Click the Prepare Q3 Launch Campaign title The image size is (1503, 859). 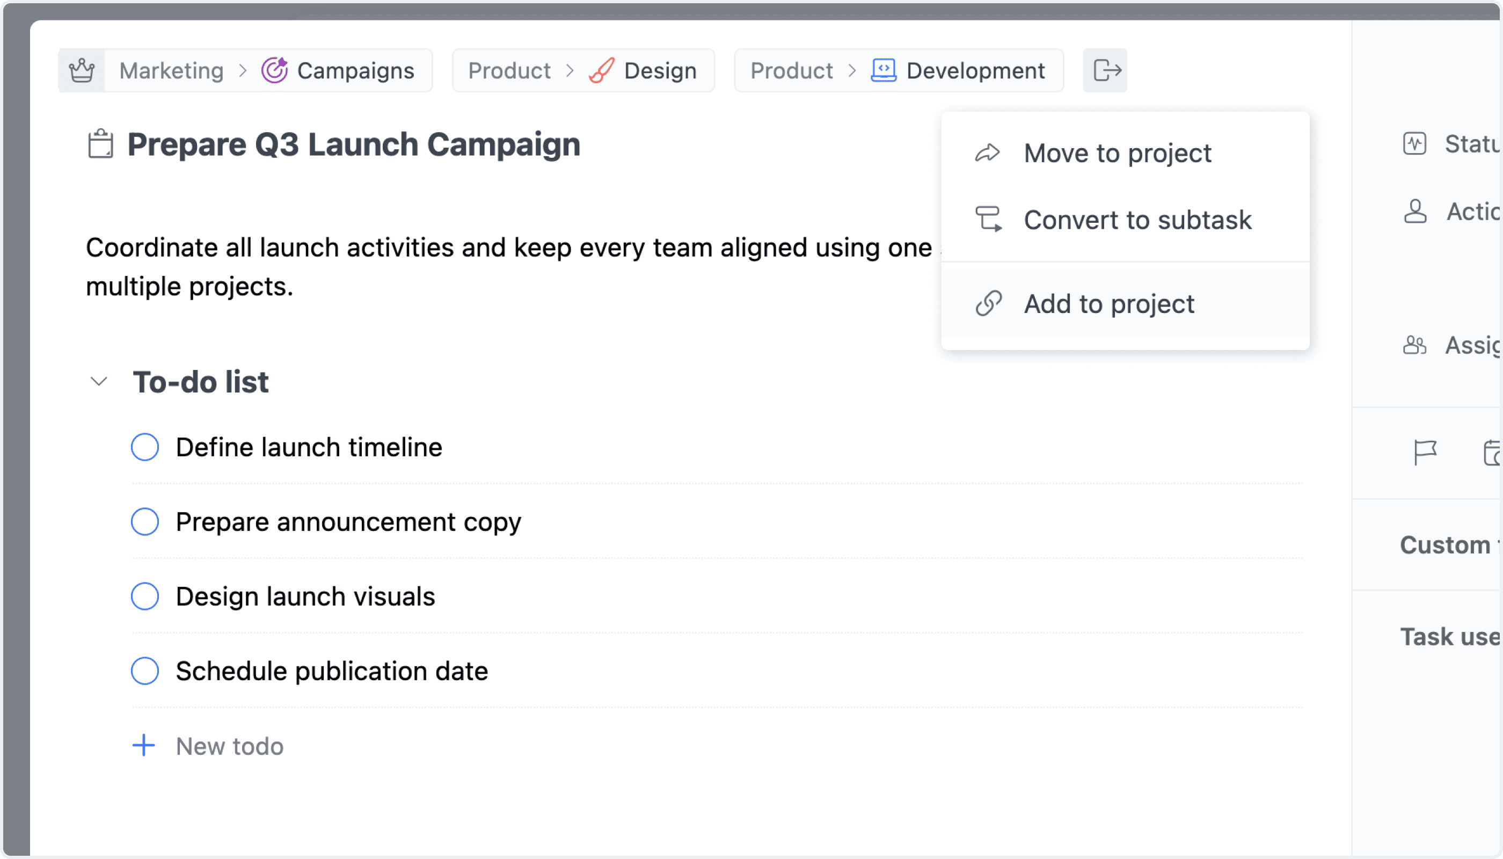click(354, 144)
